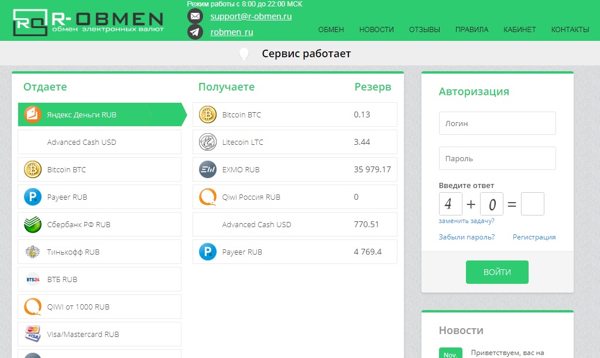Choose Advanced Cash USD in Получаете

[295, 224]
